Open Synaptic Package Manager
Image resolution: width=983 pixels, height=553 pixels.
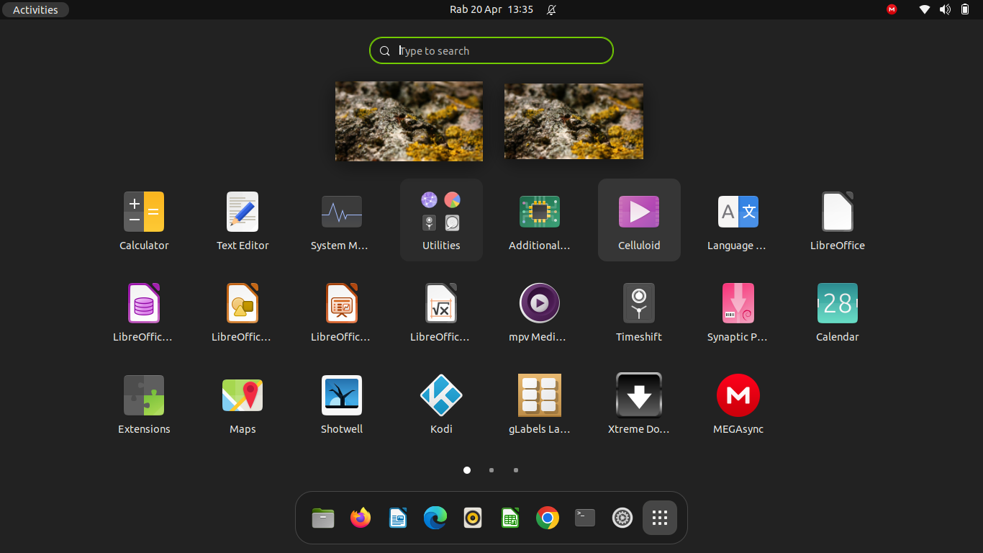click(x=738, y=311)
